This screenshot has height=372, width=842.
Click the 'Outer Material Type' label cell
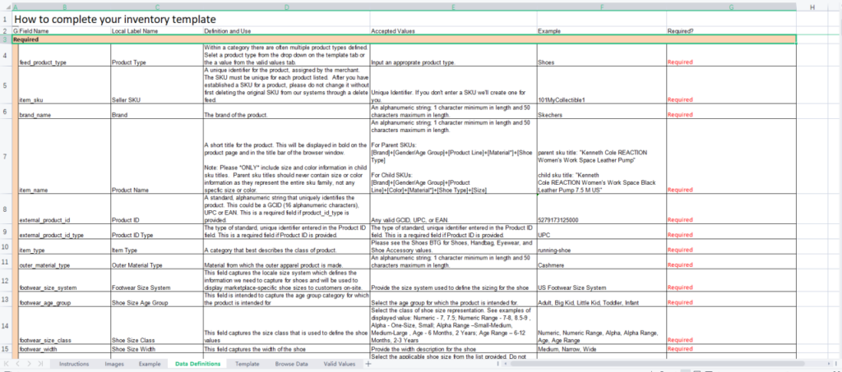coord(157,262)
